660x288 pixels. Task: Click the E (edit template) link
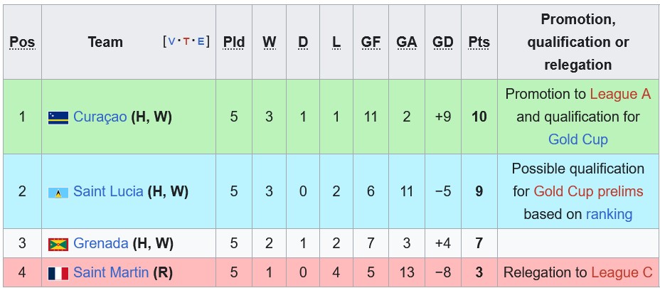pyautogui.click(x=201, y=42)
